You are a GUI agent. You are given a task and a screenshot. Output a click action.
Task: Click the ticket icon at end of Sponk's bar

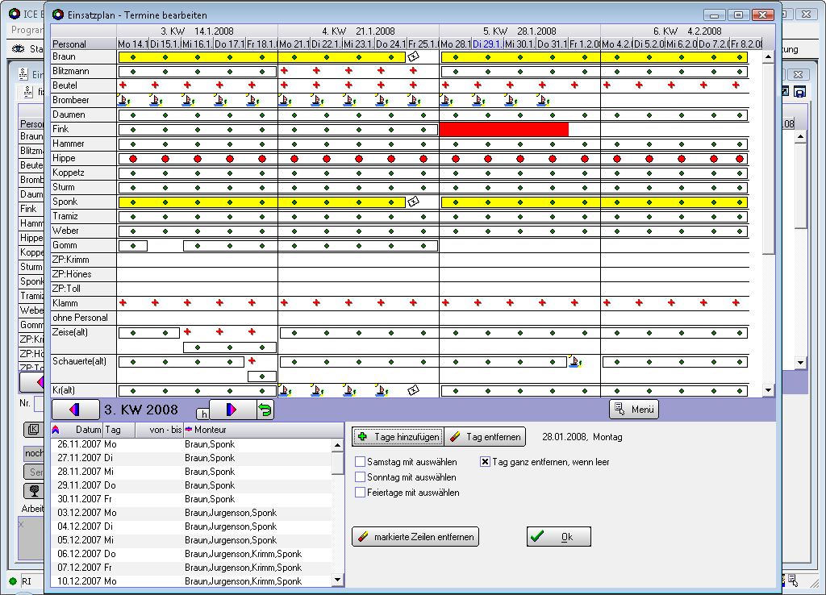tap(413, 202)
